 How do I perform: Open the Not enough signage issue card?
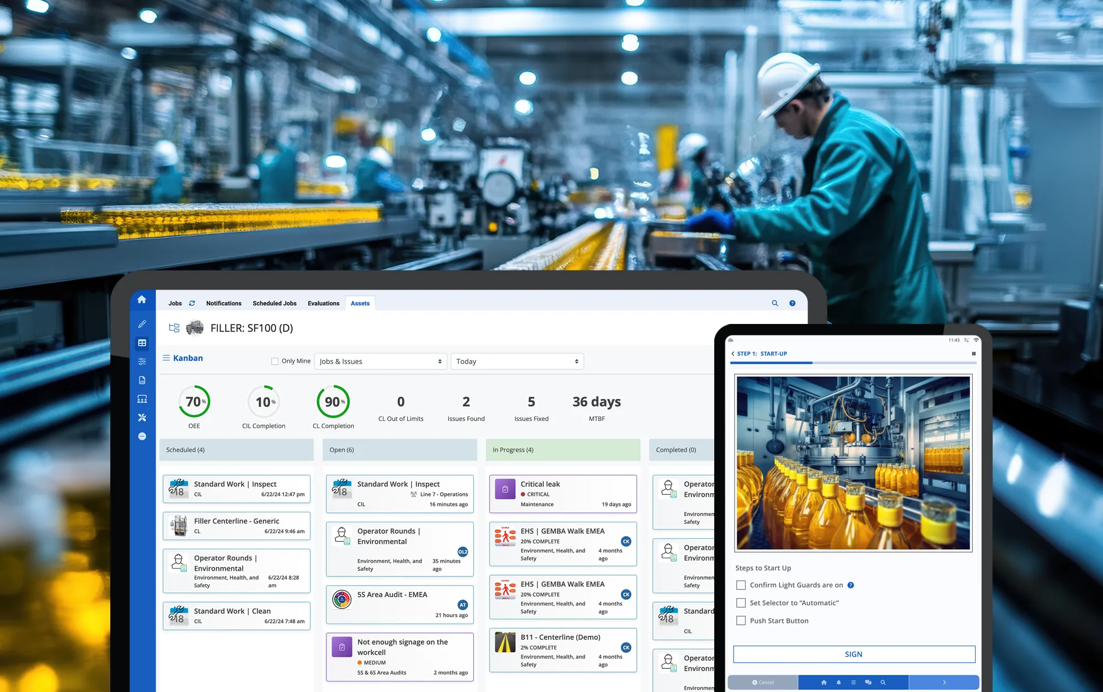click(400, 657)
